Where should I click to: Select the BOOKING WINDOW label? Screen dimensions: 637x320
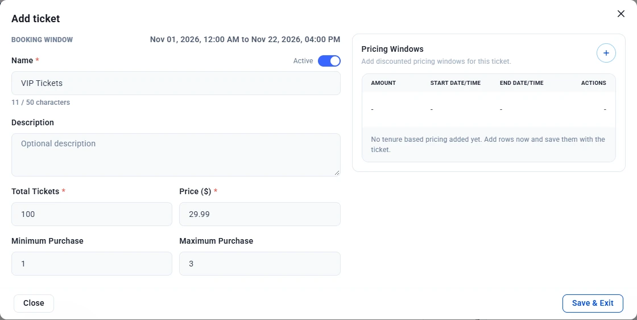(x=42, y=40)
